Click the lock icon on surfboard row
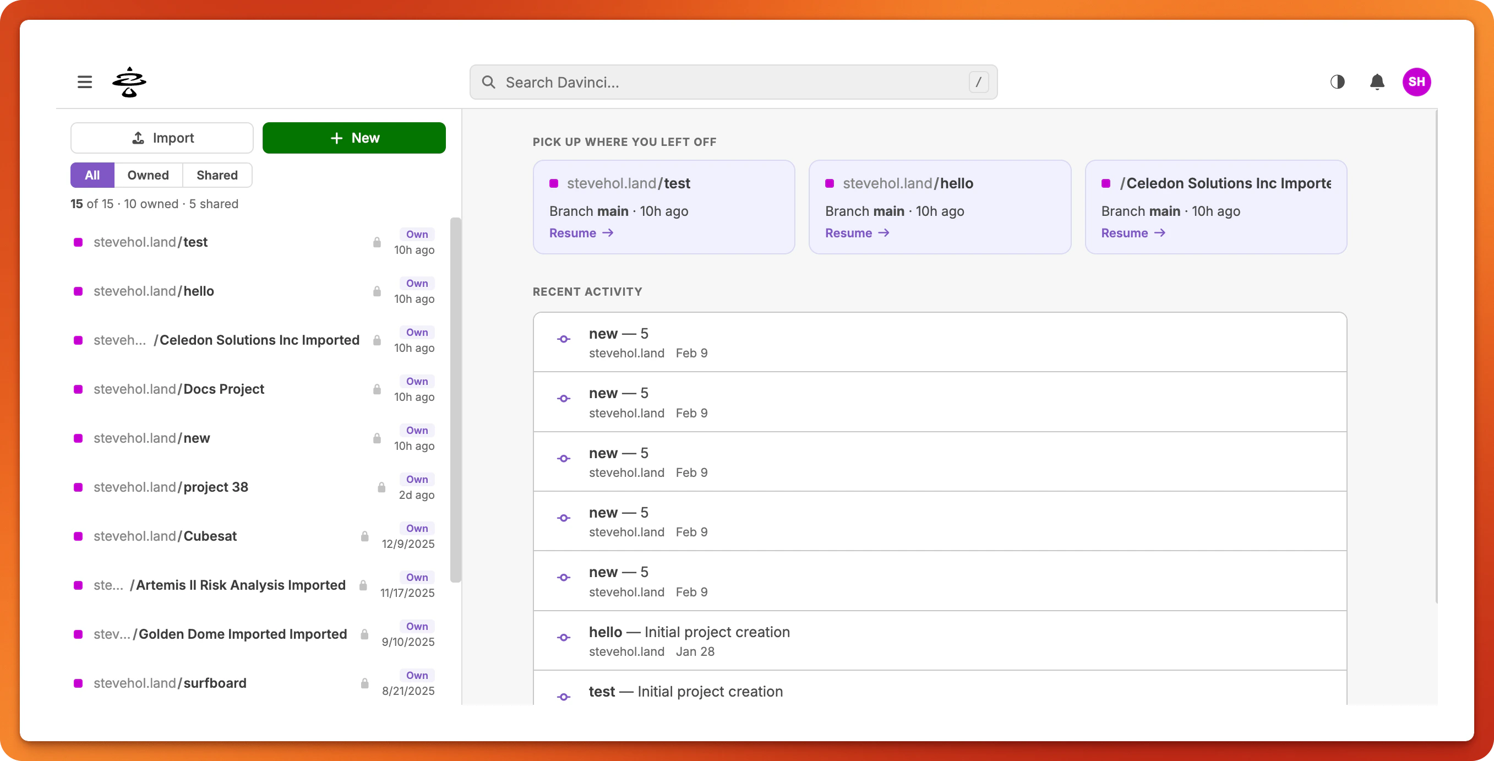This screenshot has width=1494, height=761. (x=365, y=683)
